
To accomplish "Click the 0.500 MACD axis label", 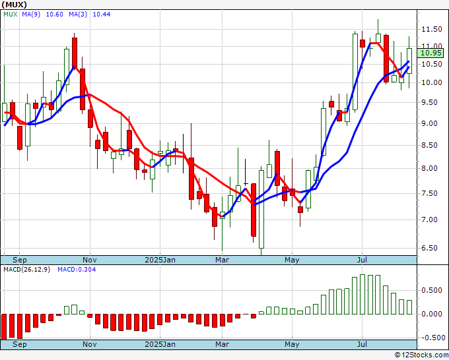I will [432, 291].
